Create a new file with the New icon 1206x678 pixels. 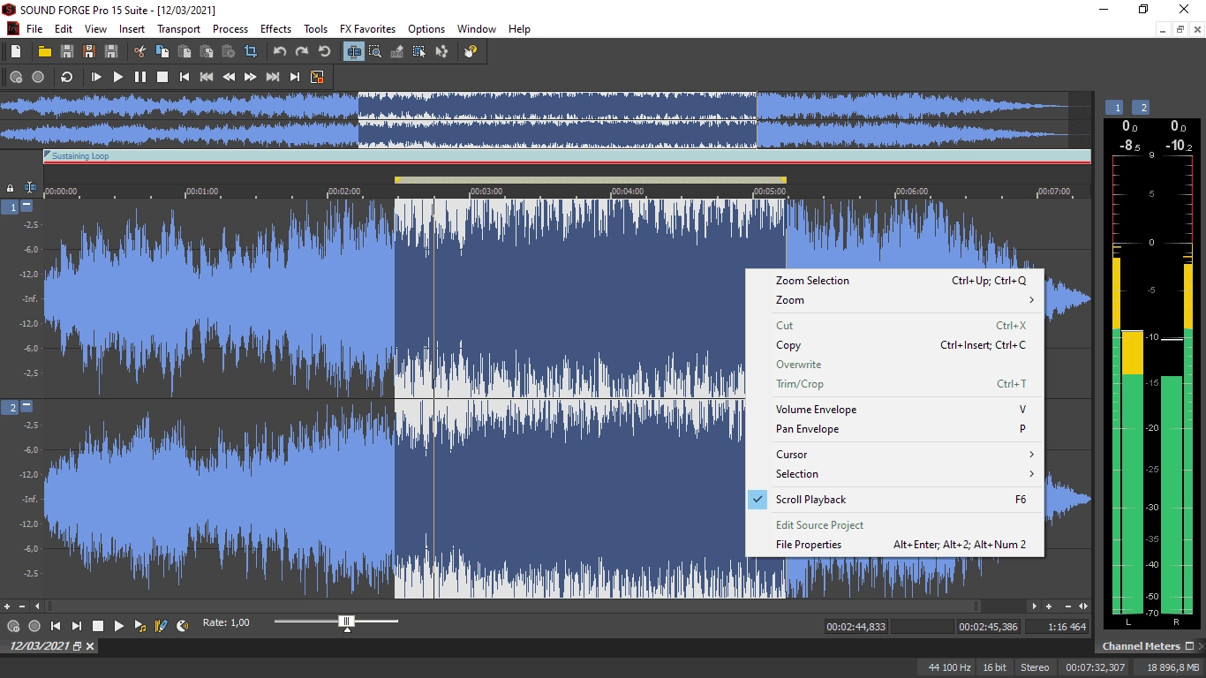coord(16,52)
